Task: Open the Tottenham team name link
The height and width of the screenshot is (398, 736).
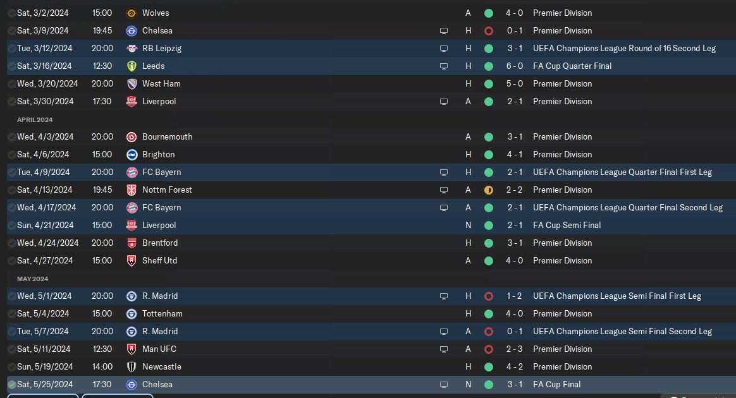Action: pos(163,313)
